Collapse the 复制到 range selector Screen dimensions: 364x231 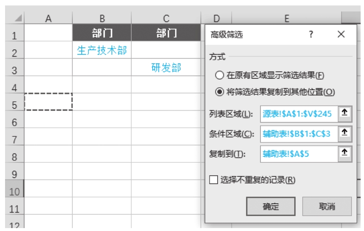pyautogui.click(x=345, y=153)
